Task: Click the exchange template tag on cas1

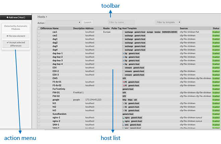Action: 129,32
